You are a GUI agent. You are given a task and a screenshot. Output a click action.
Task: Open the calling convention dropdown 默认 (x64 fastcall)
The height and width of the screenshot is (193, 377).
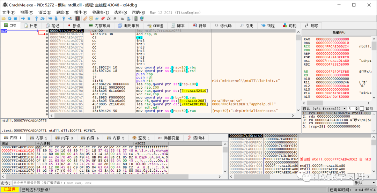tap(324, 109)
